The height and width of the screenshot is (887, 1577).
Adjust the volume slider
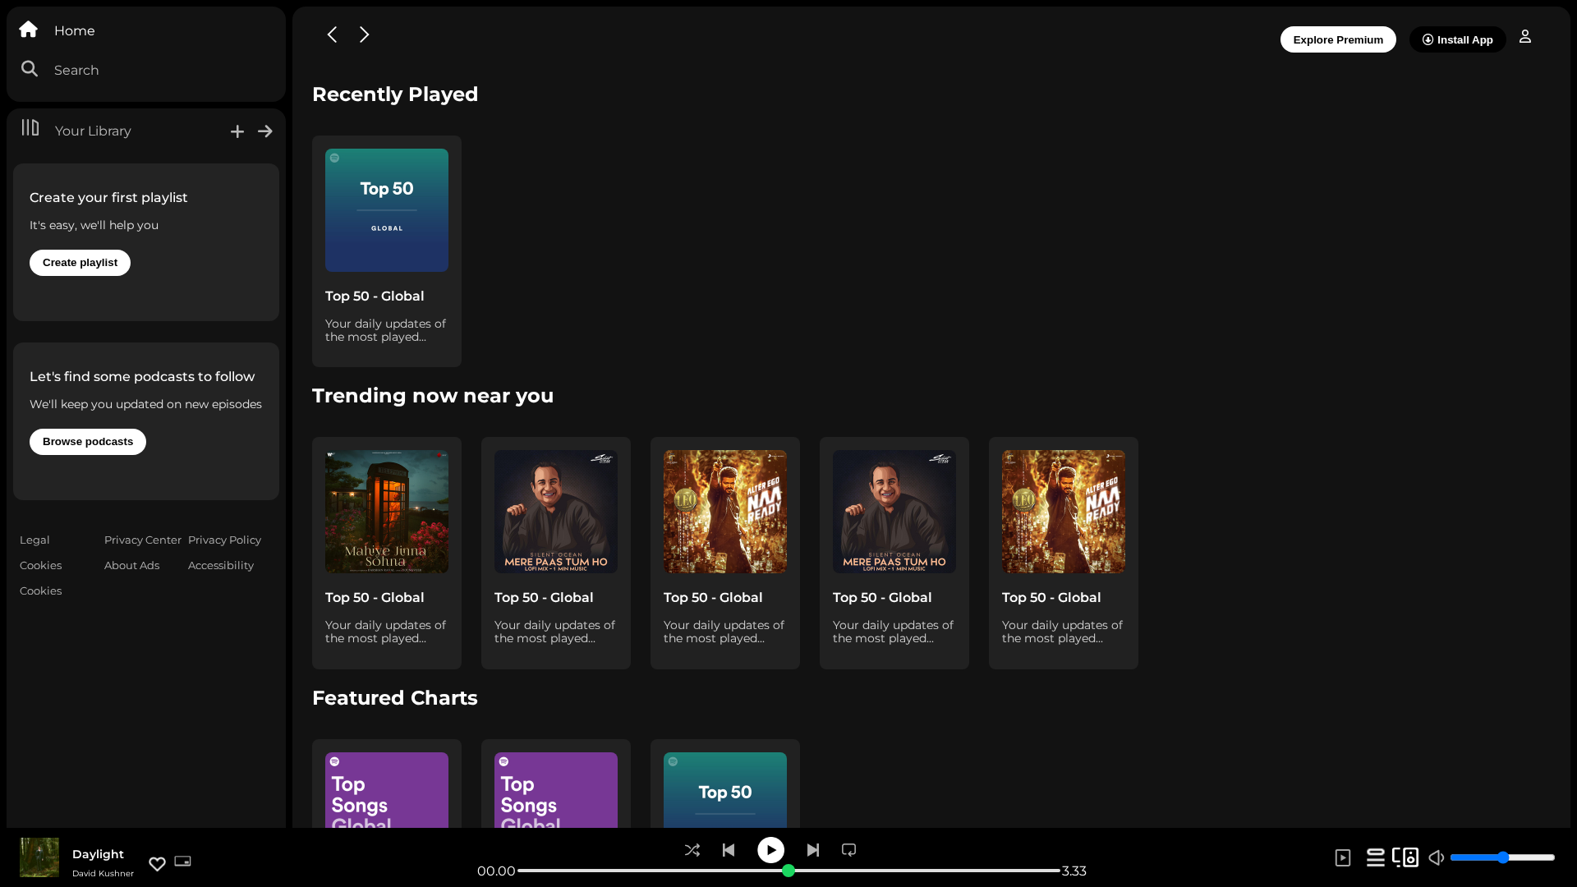(1502, 857)
